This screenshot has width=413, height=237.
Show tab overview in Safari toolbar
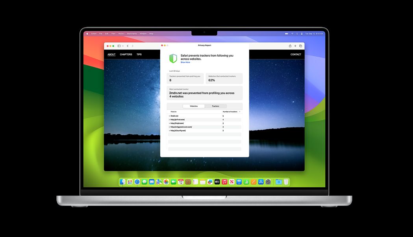click(301, 46)
